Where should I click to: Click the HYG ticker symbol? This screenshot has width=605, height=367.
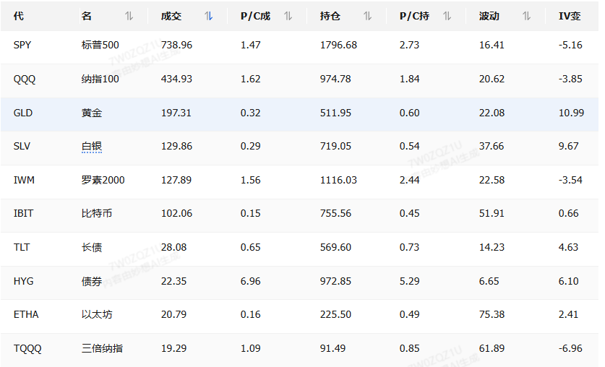[24, 281]
